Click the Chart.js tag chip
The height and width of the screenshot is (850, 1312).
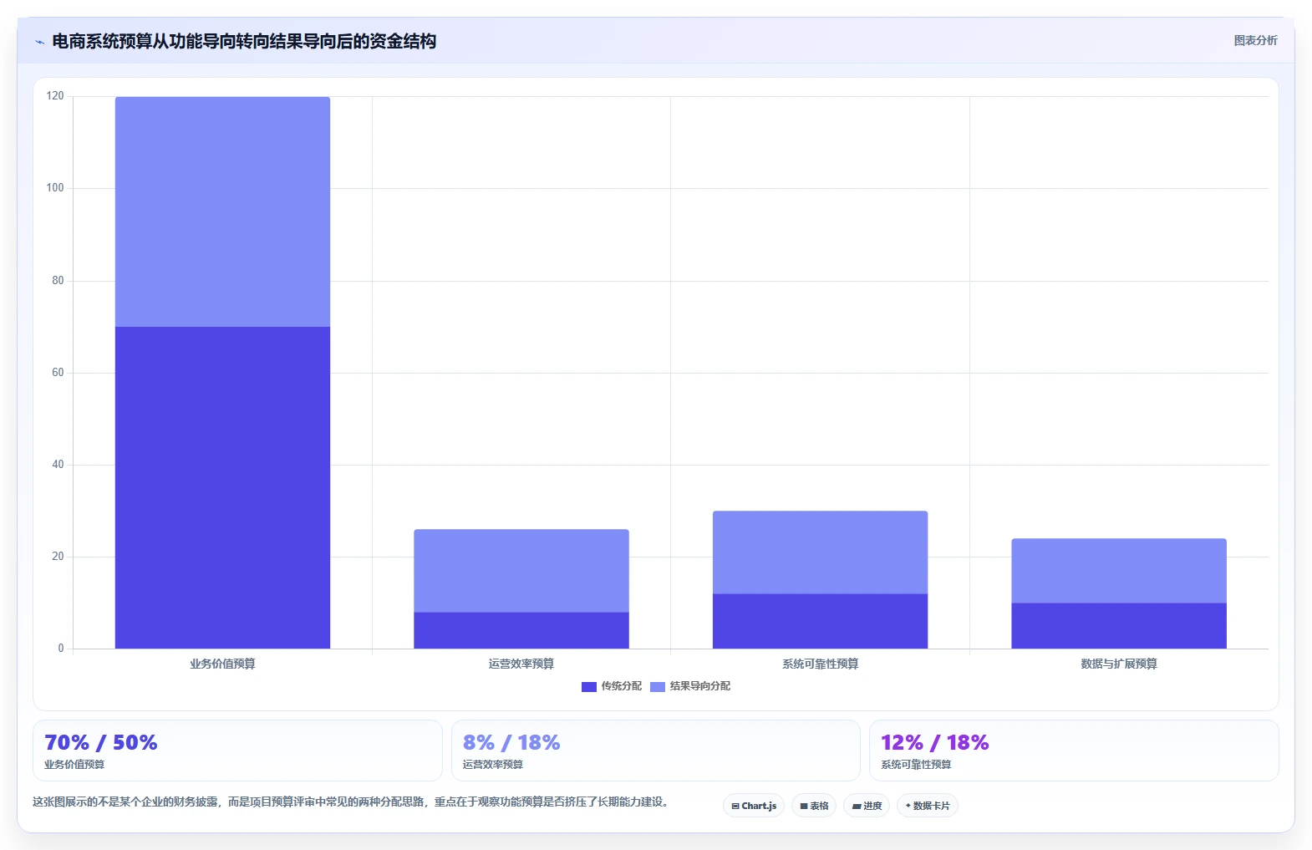[754, 806]
